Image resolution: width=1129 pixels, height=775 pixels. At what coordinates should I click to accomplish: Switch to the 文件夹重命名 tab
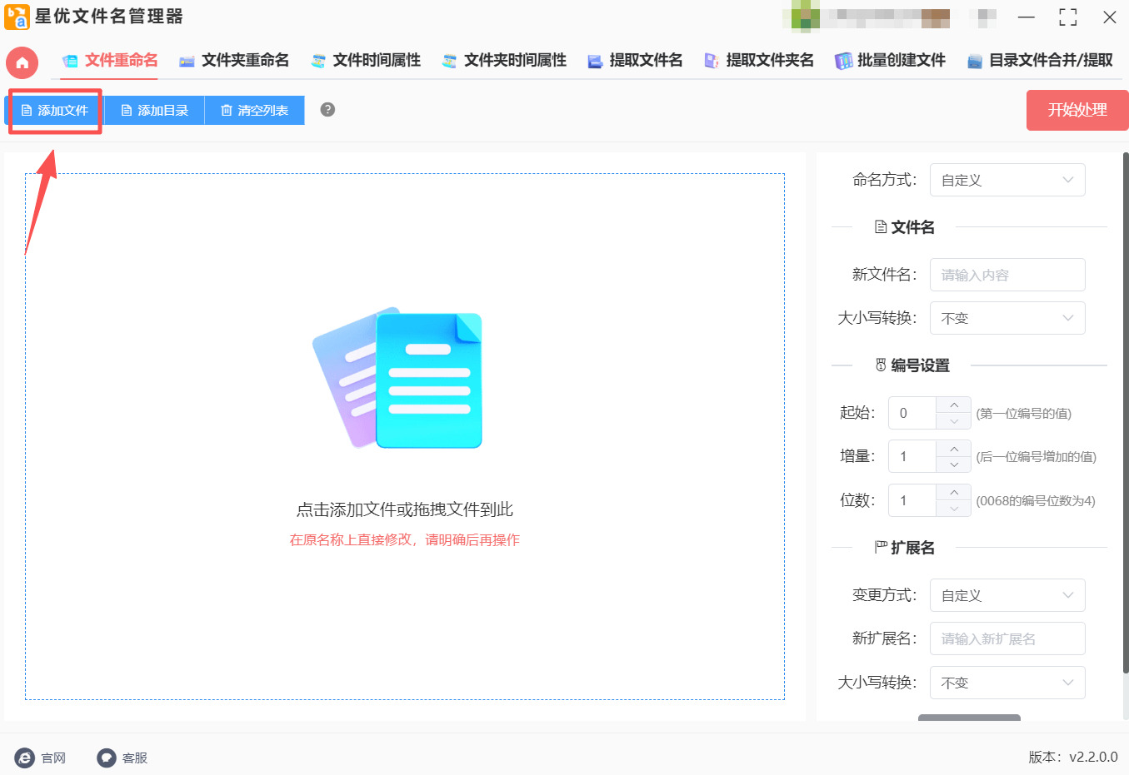tap(234, 60)
